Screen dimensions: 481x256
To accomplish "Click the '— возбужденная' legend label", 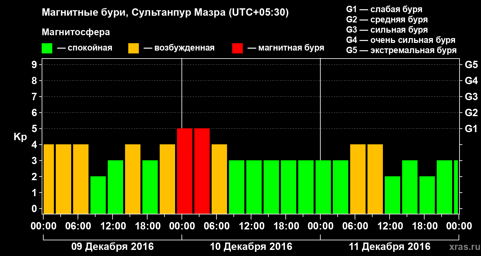I will [x=179, y=48].
